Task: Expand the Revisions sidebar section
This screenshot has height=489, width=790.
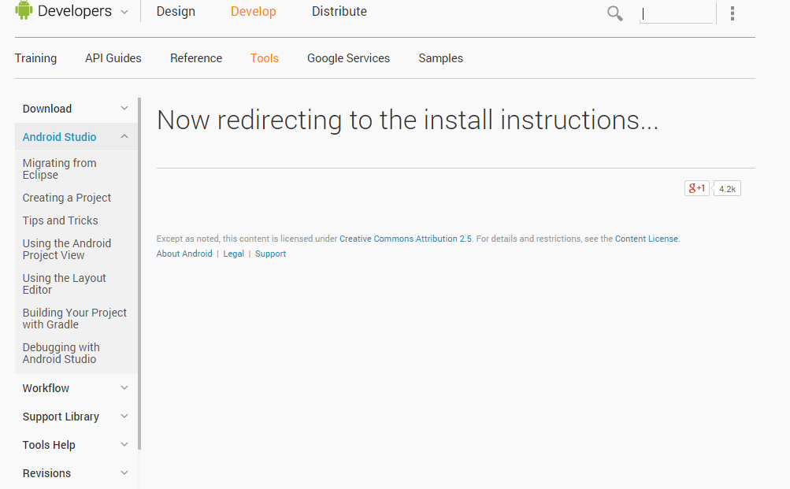Action: click(x=124, y=472)
